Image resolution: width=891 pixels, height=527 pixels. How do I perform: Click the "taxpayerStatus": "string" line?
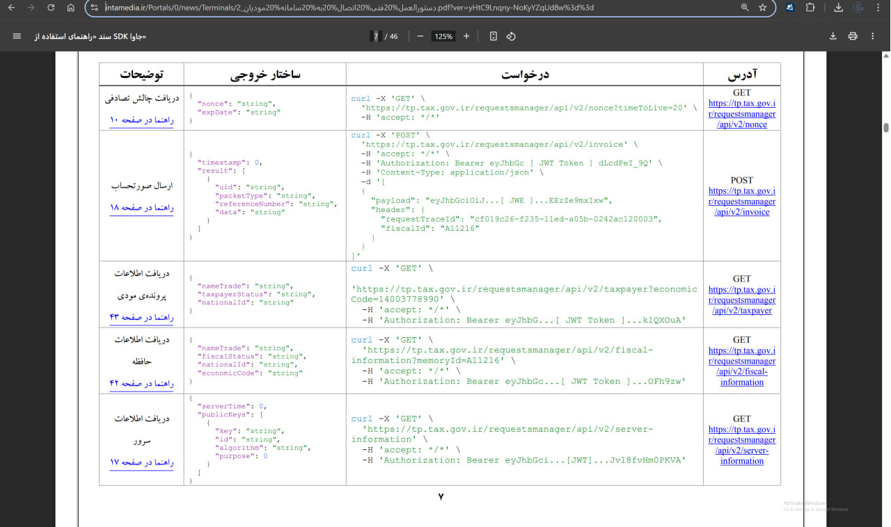pos(256,294)
